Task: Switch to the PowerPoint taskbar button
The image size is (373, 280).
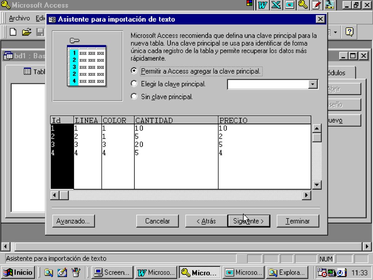Action: point(243,272)
